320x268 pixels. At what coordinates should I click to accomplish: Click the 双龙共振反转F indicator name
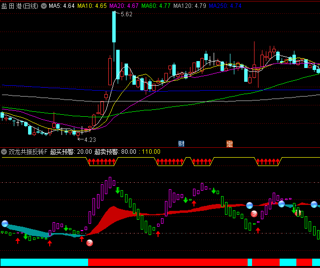click(x=28, y=152)
